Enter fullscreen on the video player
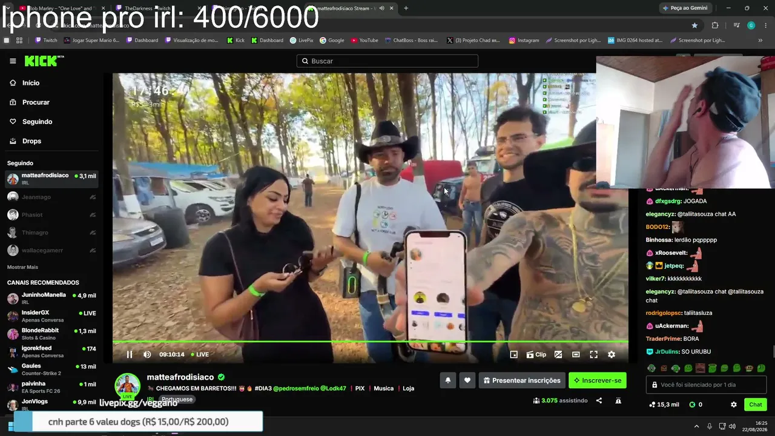Image resolution: width=775 pixels, height=436 pixels. coord(593,354)
